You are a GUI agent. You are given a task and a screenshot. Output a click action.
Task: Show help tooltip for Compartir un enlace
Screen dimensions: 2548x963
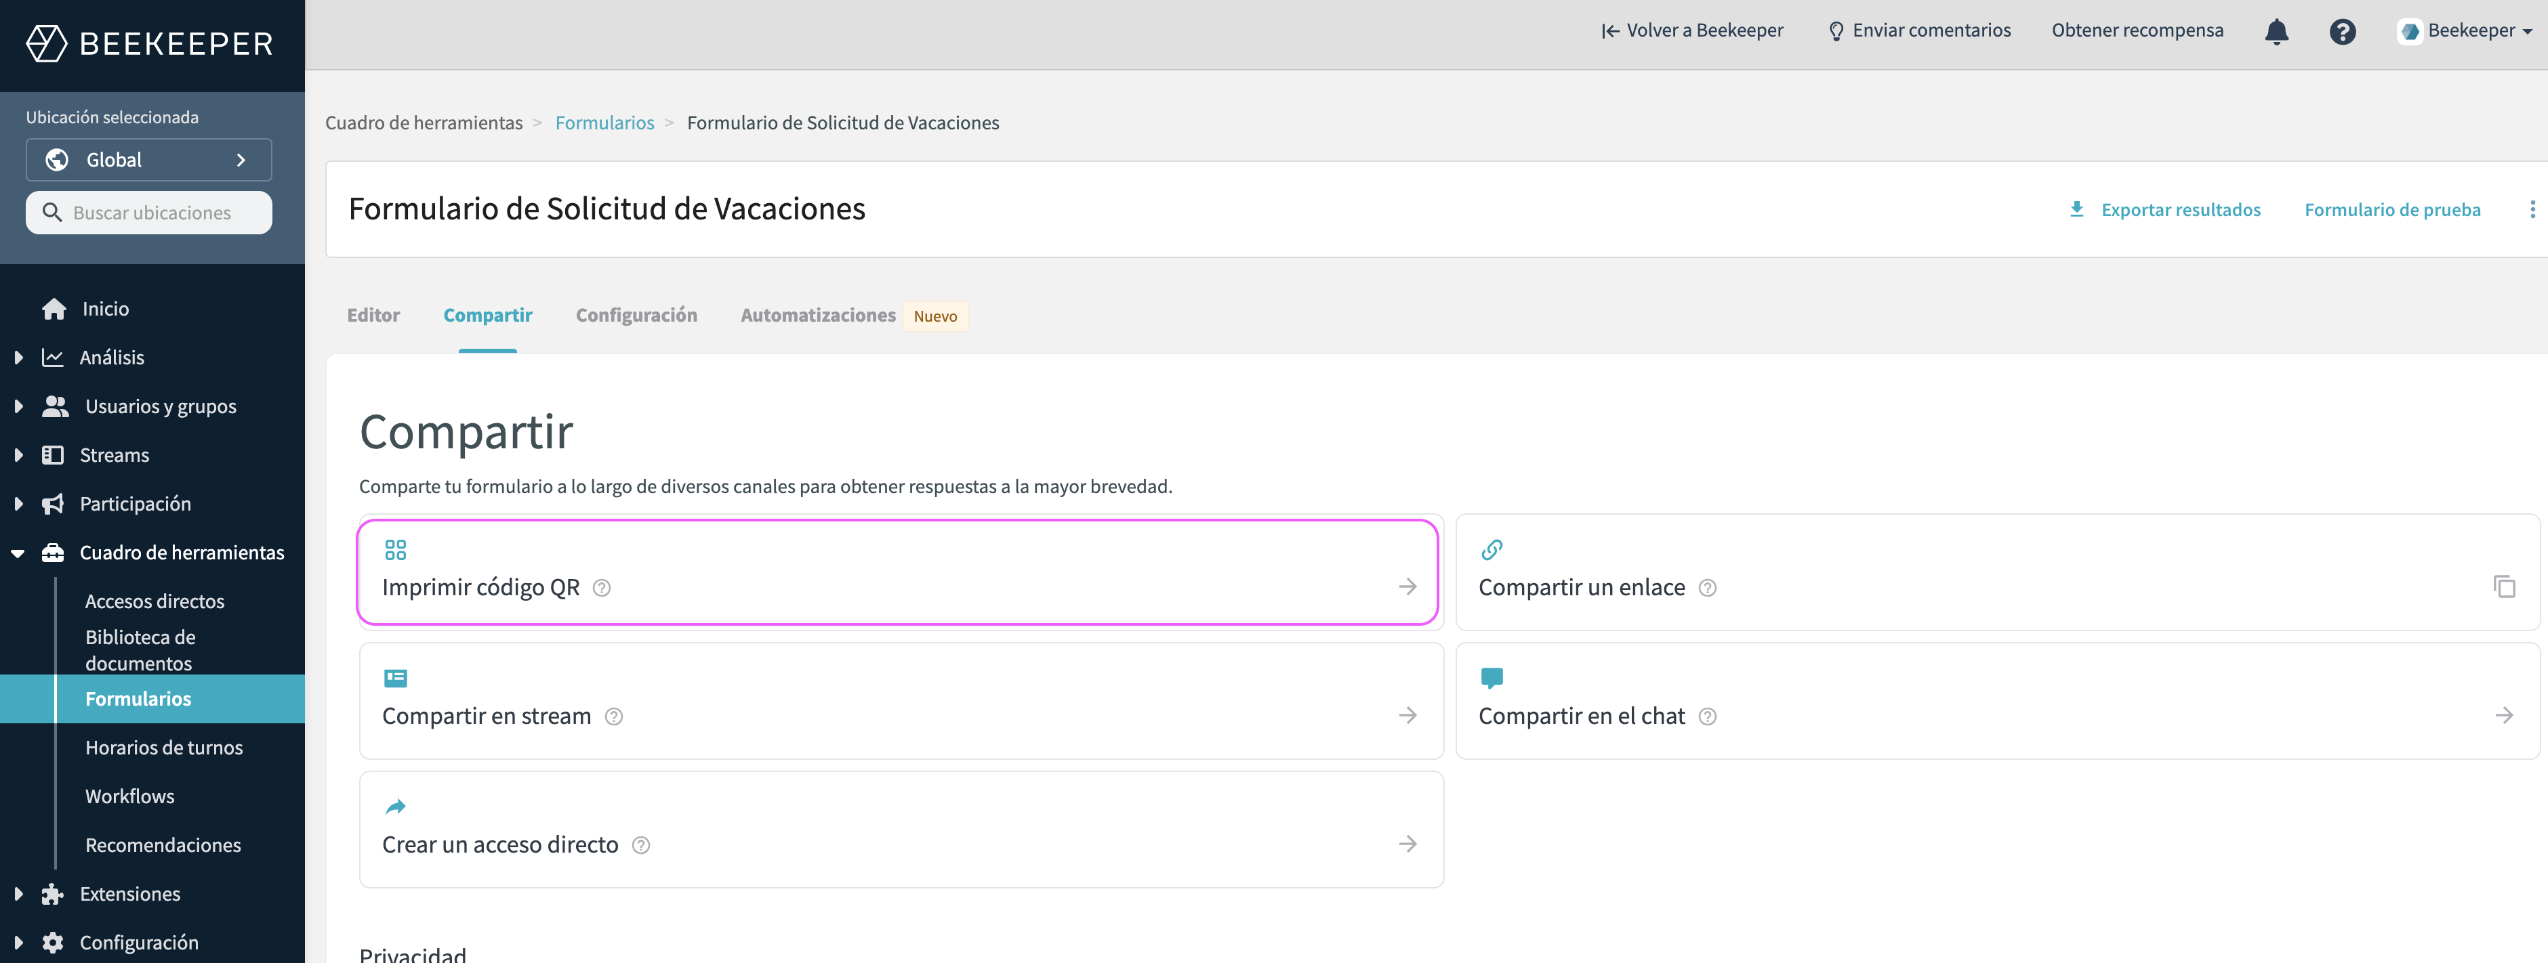[1707, 588]
